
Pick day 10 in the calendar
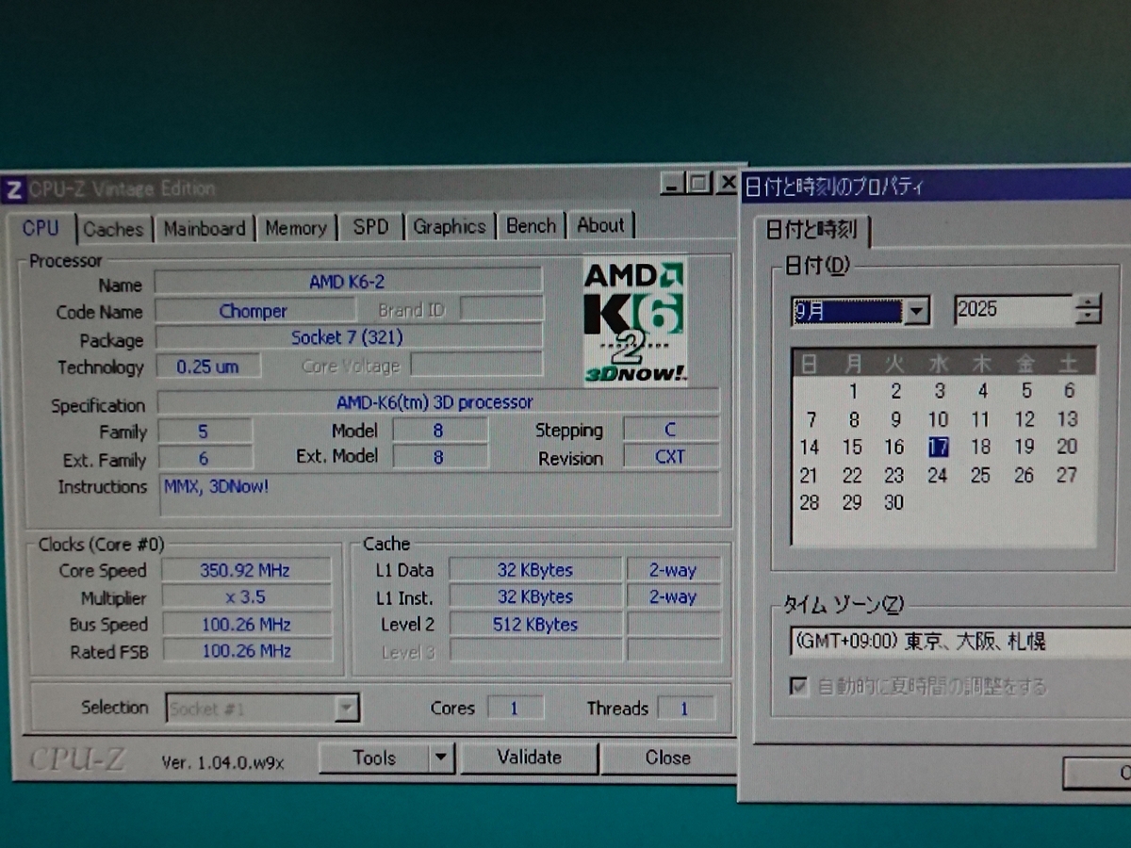(938, 419)
